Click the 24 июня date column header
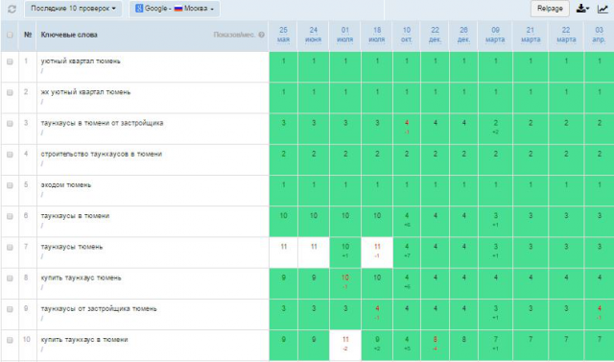Image resolution: width=614 pixels, height=362 pixels. (314, 35)
